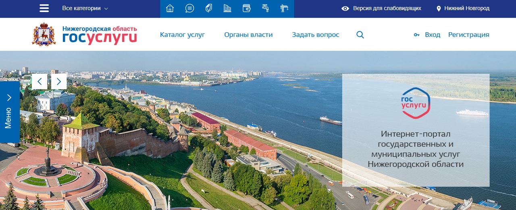Click the Госуслуги hexagon logo on banner
Image resolution: width=516 pixels, height=210 pixels.
pyautogui.click(x=416, y=103)
